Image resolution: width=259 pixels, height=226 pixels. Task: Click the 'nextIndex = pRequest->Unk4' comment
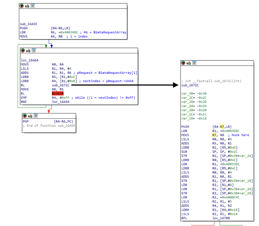click(108, 81)
